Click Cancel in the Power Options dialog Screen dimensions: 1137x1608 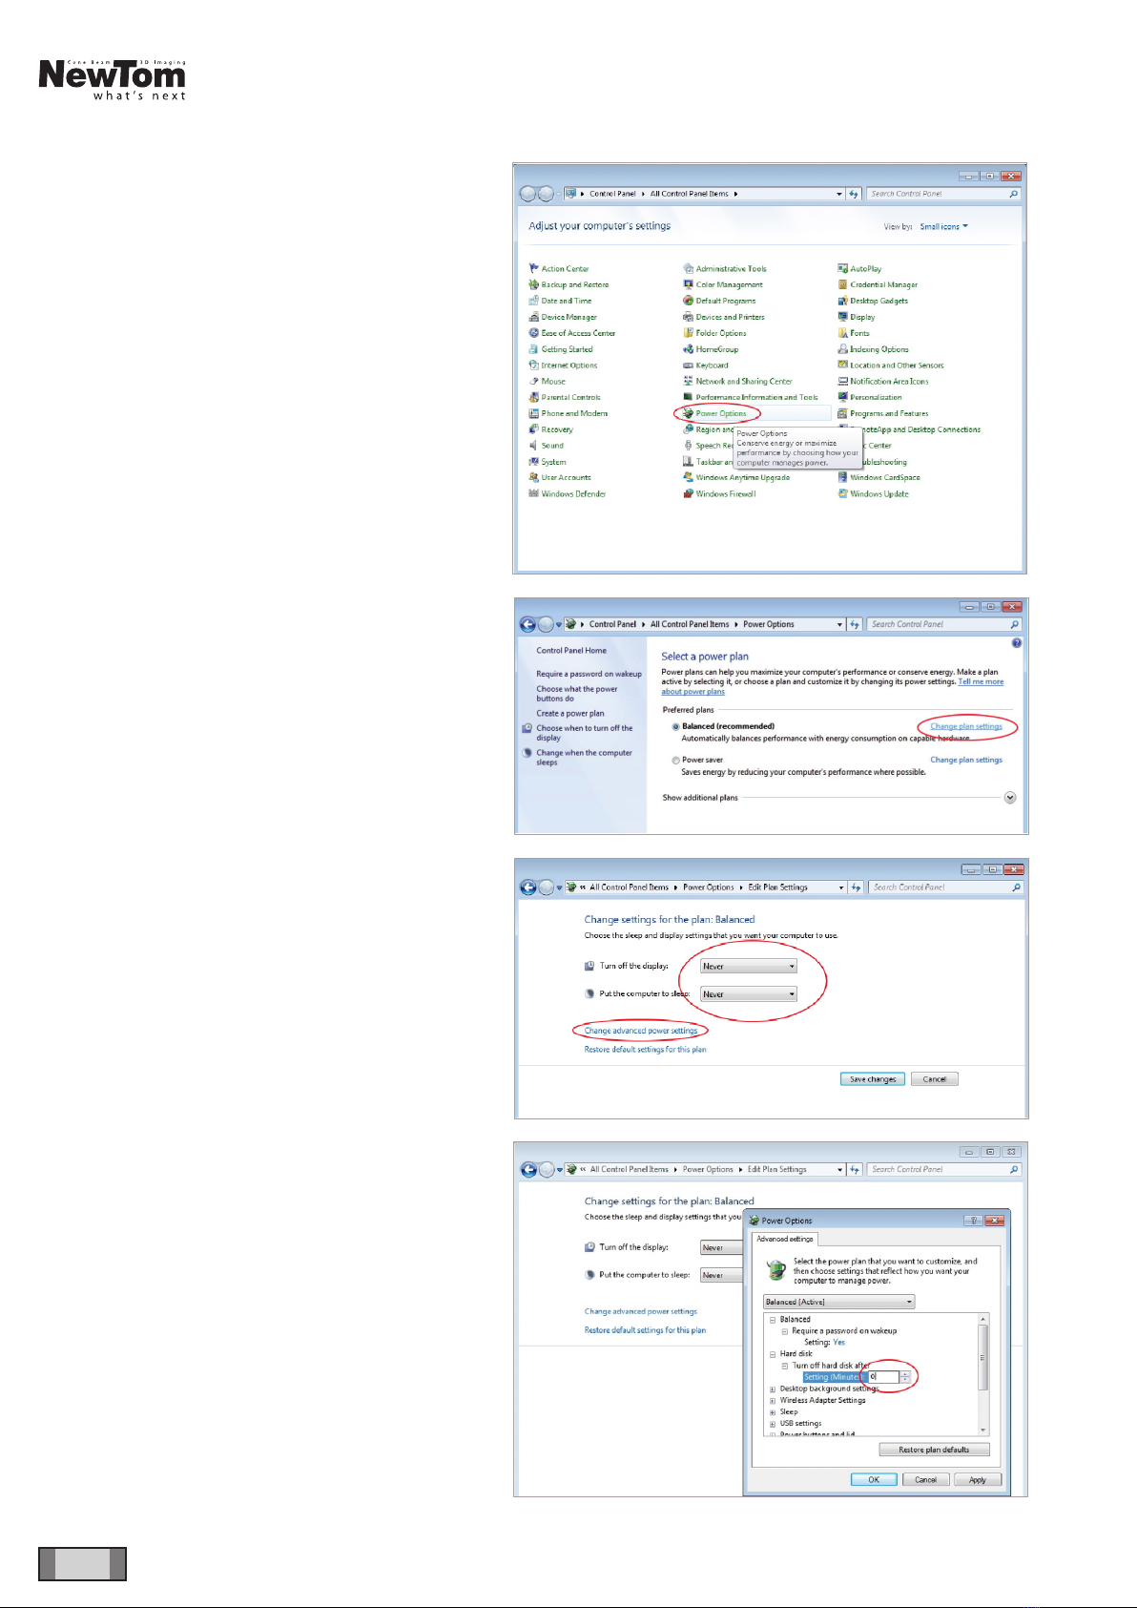point(926,1480)
